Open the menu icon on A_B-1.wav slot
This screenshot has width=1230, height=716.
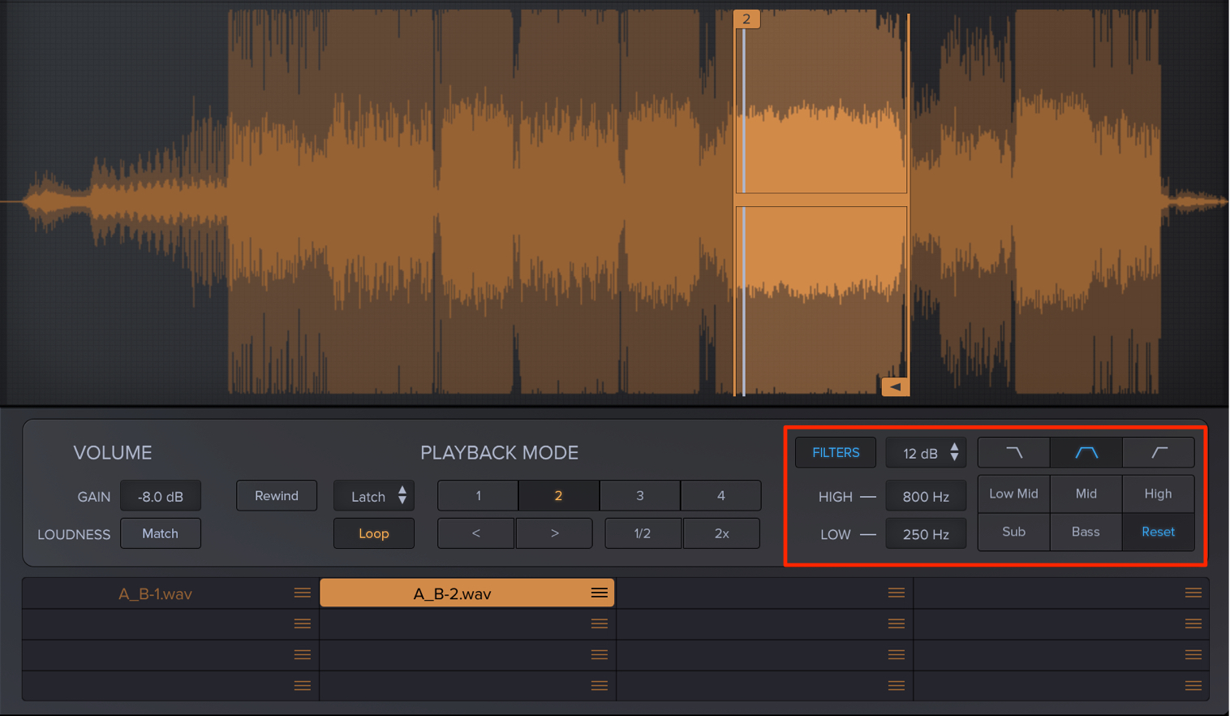point(303,593)
